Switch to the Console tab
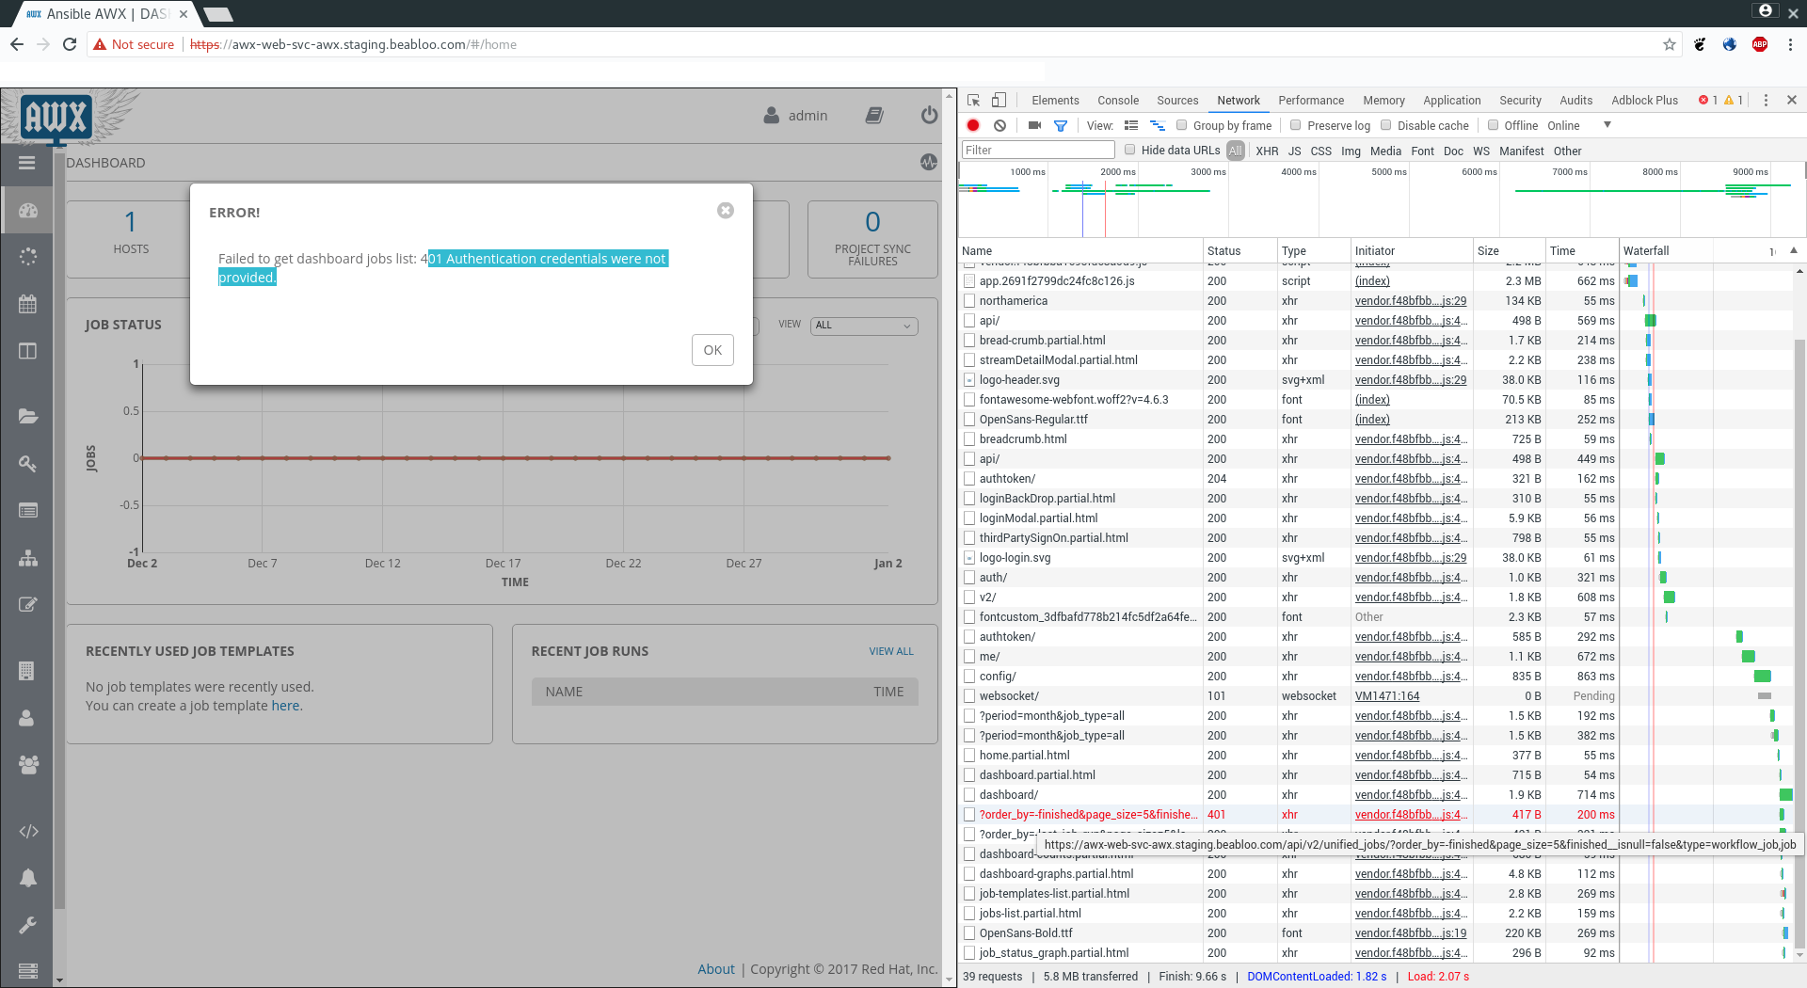The height and width of the screenshot is (988, 1807). click(1117, 100)
